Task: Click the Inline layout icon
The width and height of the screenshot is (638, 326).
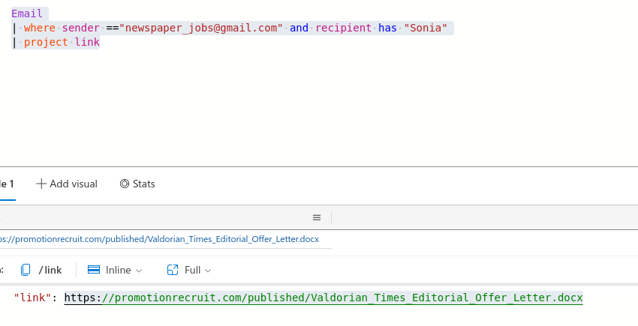Action: (94, 270)
